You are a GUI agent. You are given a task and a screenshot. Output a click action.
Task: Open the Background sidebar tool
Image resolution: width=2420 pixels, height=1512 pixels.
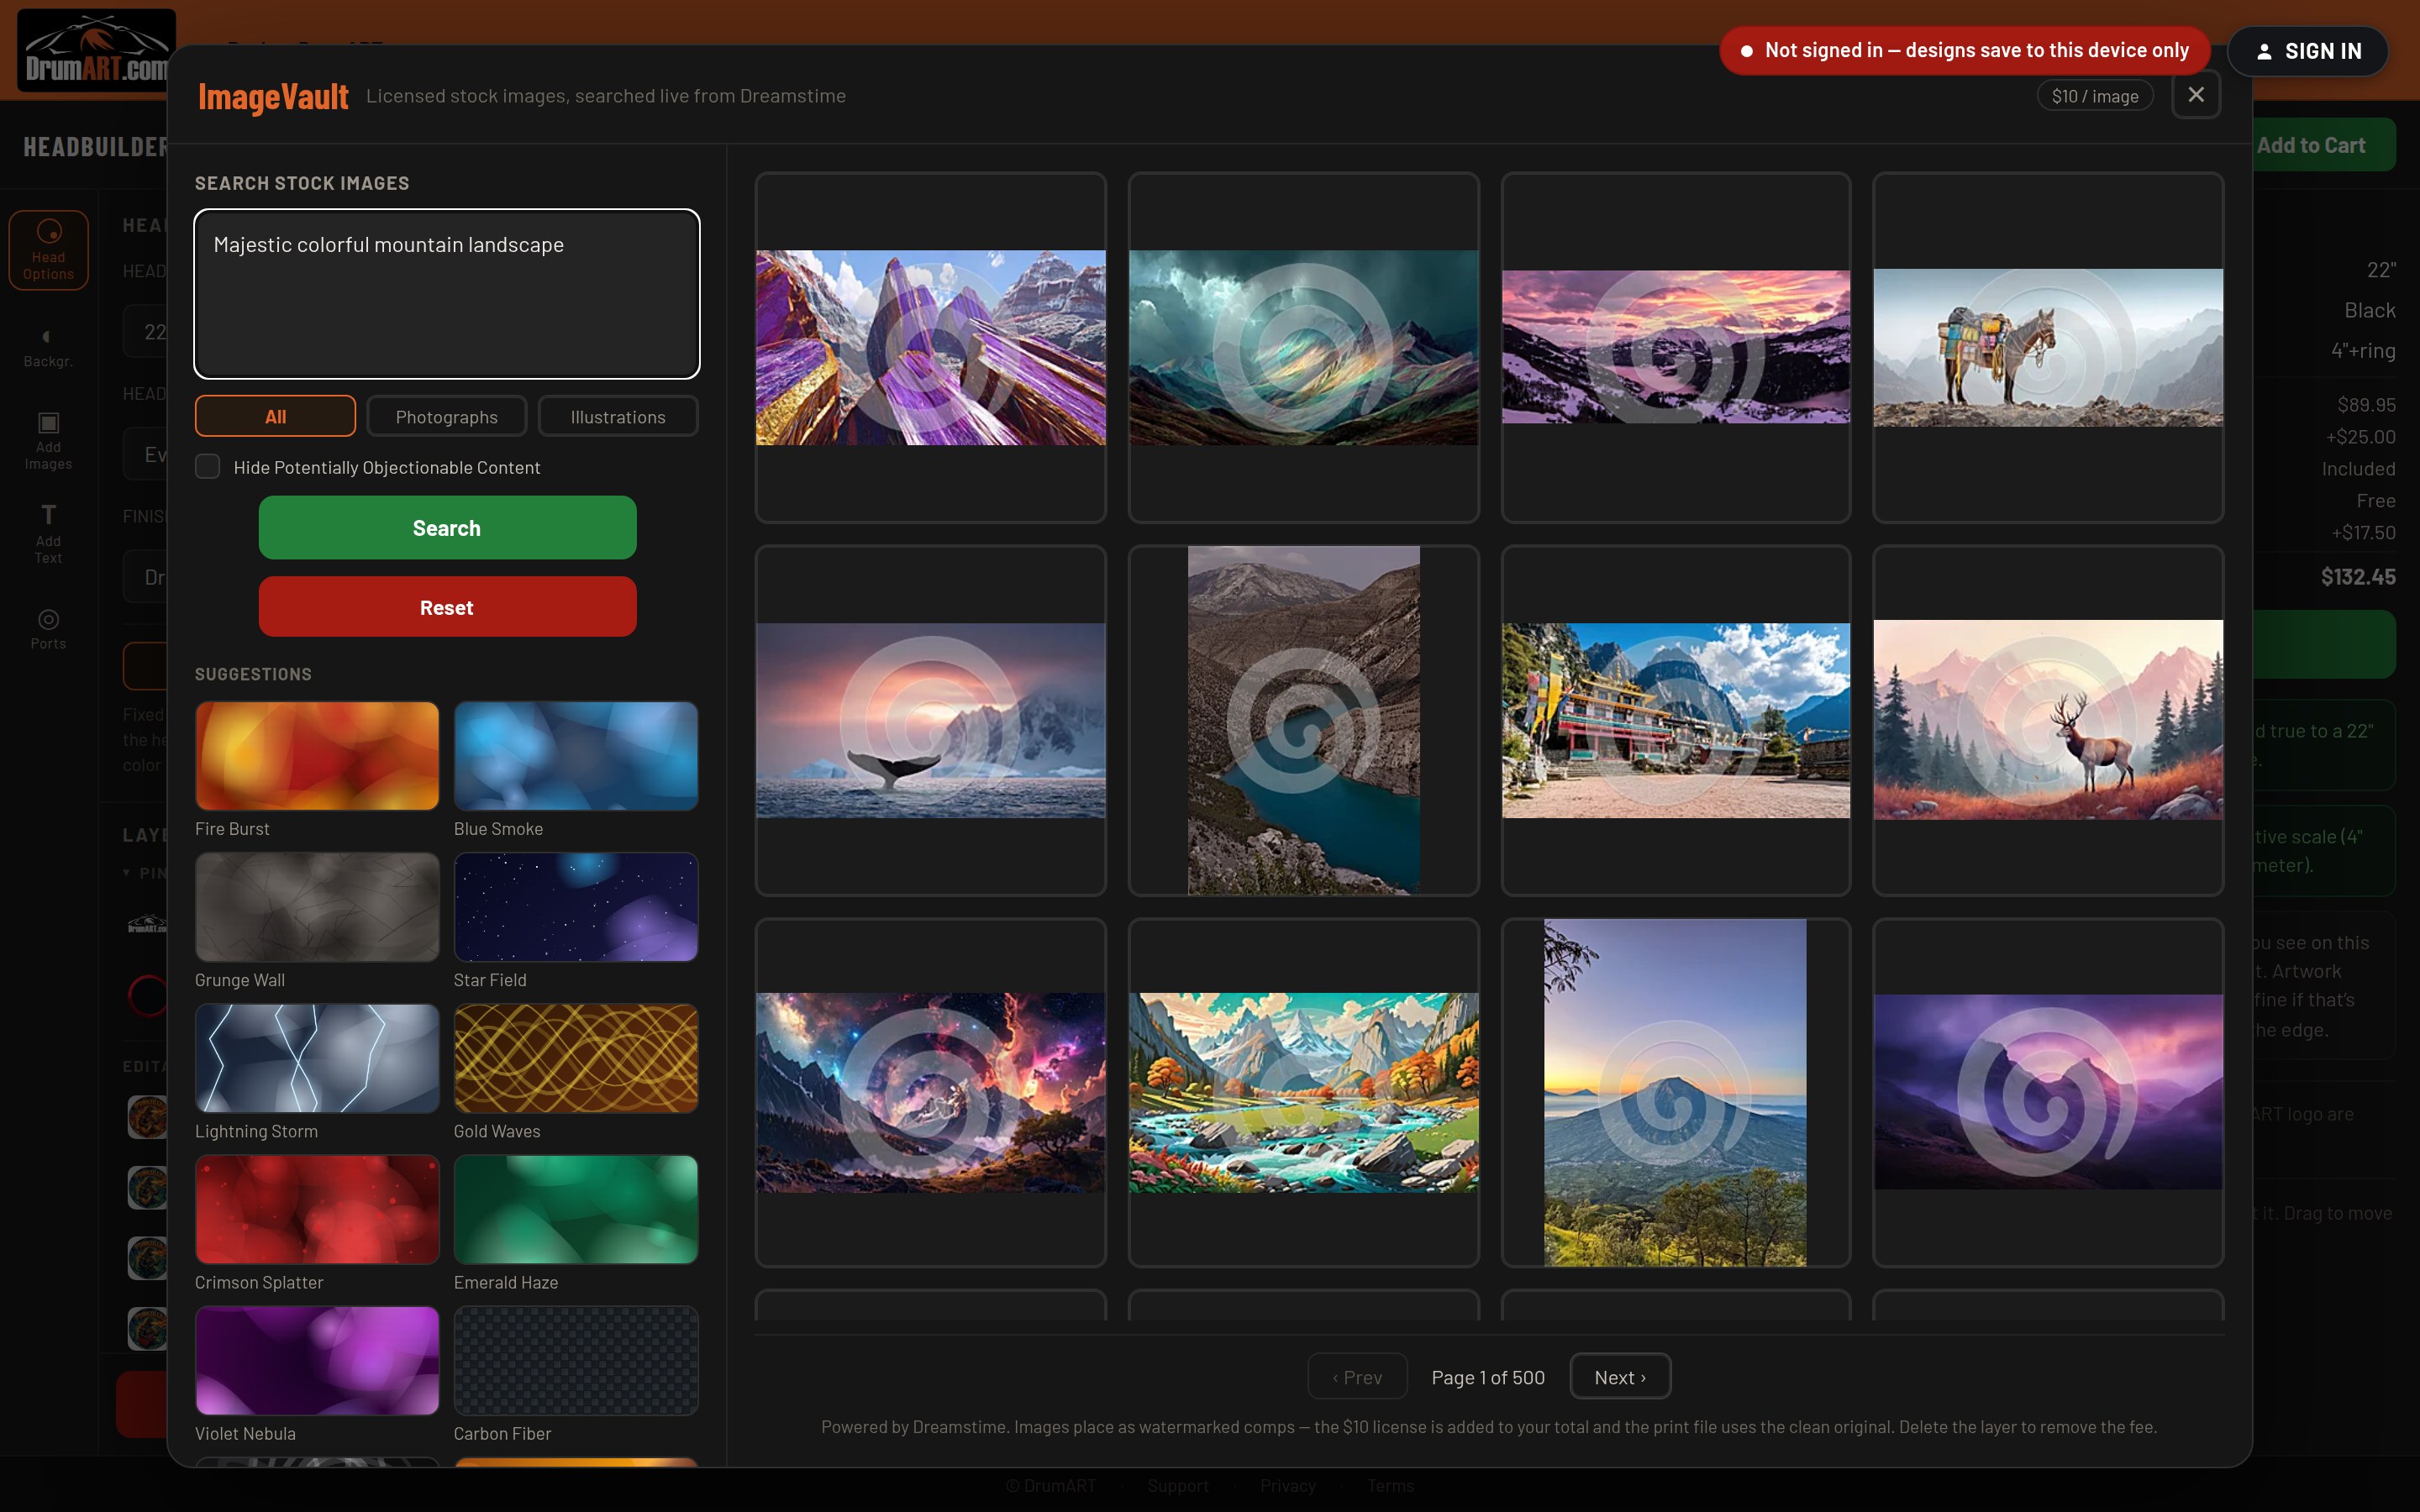click(x=48, y=347)
